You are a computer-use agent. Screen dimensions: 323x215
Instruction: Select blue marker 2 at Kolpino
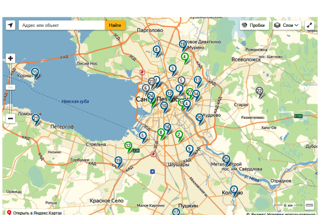click(x=234, y=191)
